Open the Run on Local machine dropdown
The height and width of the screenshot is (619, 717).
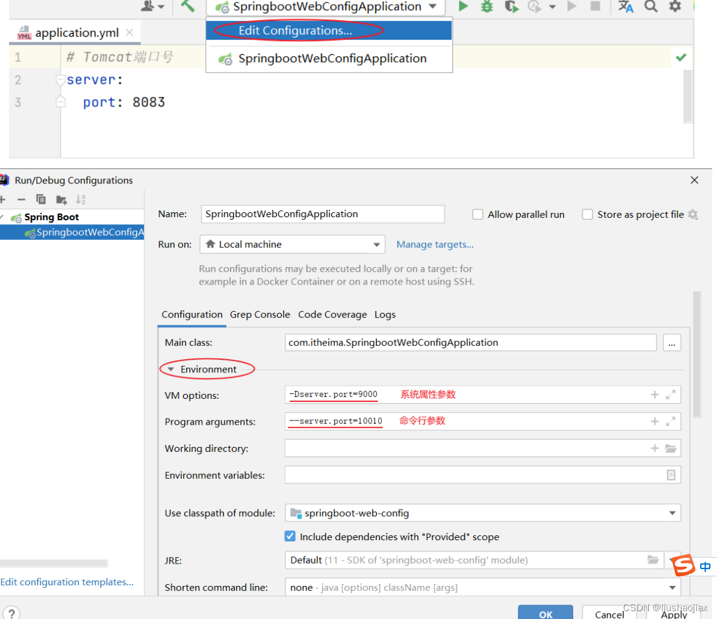(x=292, y=244)
